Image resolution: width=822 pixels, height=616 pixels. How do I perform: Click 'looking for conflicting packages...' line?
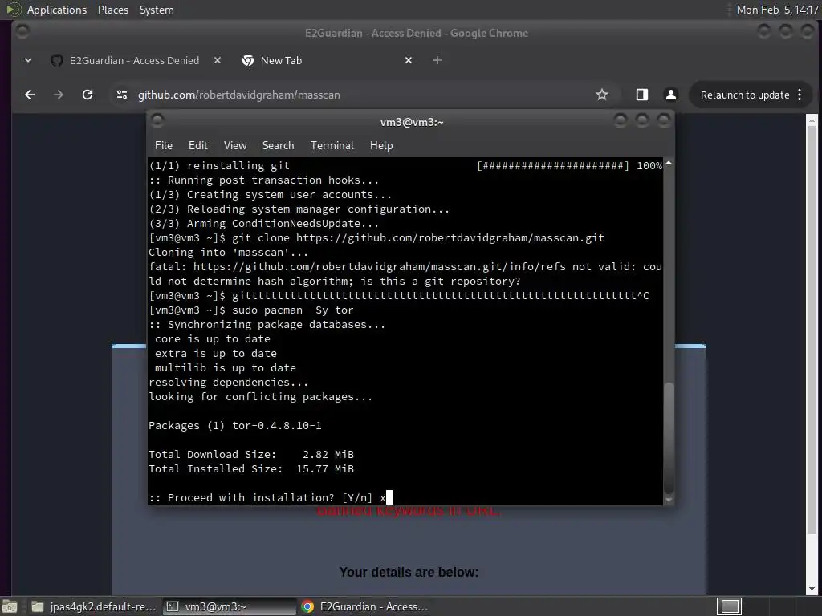click(x=261, y=397)
